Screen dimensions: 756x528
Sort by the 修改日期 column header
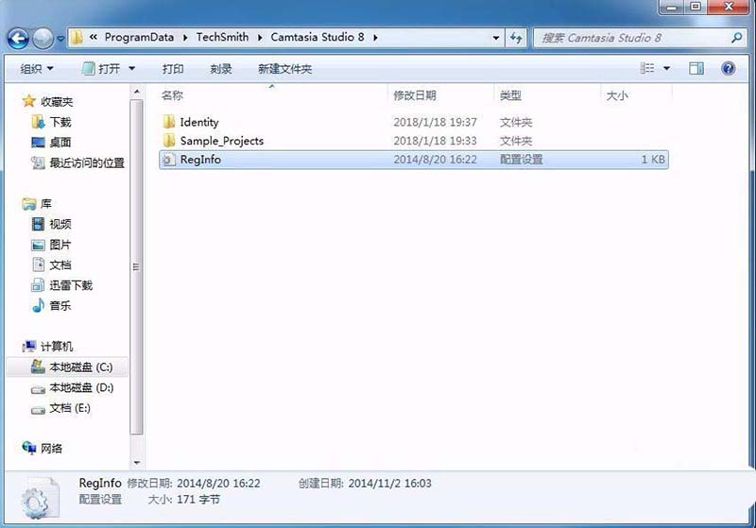(x=415, y=95)
